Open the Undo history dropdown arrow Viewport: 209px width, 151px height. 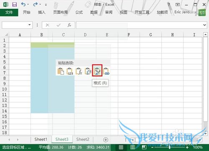pos(28,5)
